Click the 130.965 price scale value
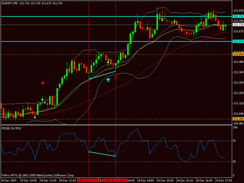Image resolution: width=244 pixels, height=183 pixels. click(x=238, y=123)
